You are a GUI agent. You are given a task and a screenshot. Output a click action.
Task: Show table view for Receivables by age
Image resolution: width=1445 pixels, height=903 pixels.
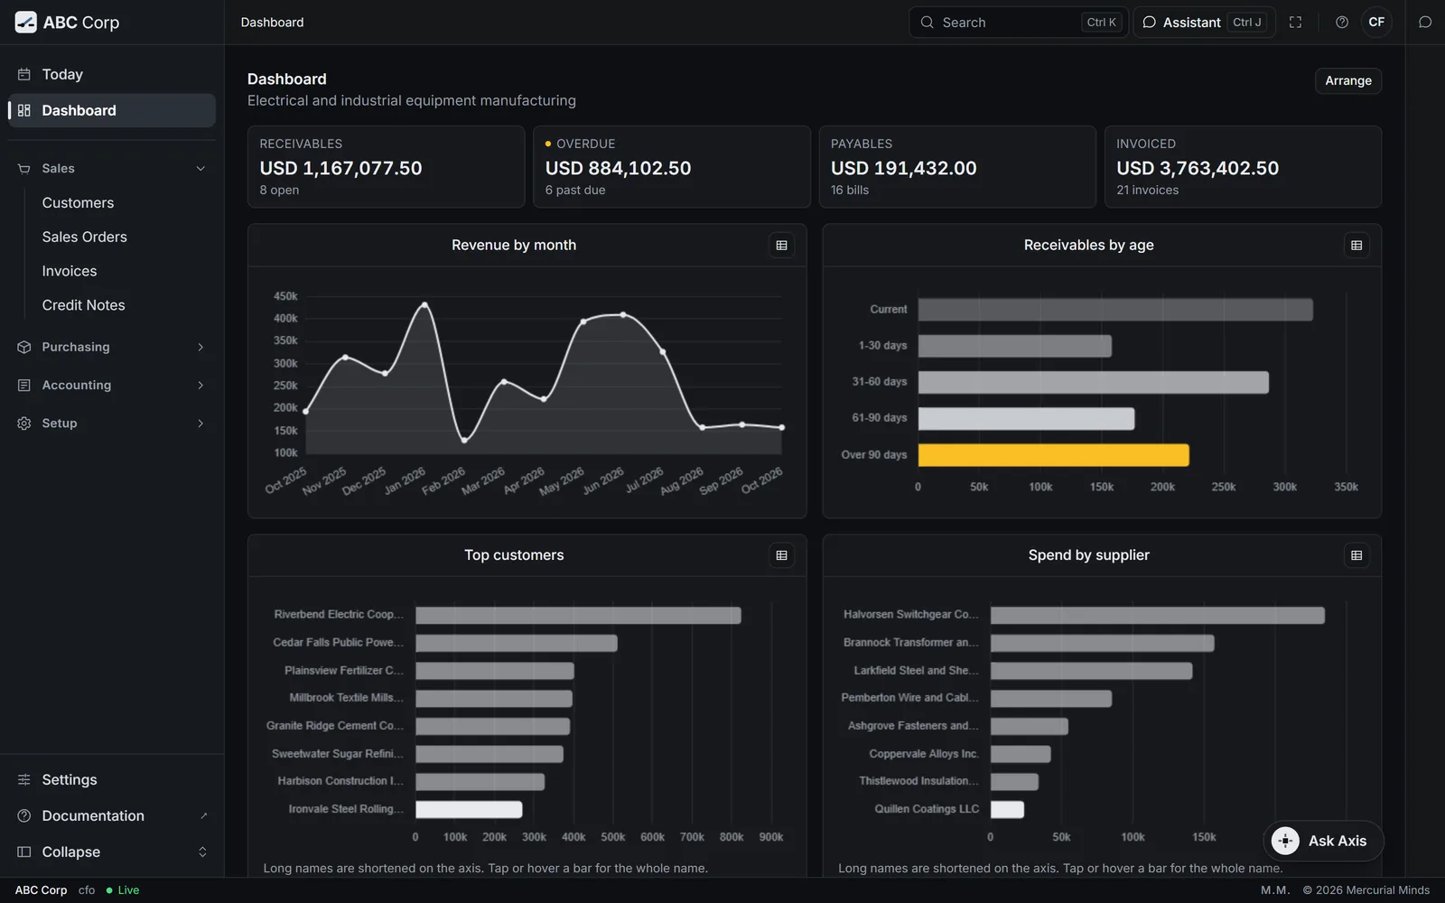pyautogui.click(x=1356, y=246)
